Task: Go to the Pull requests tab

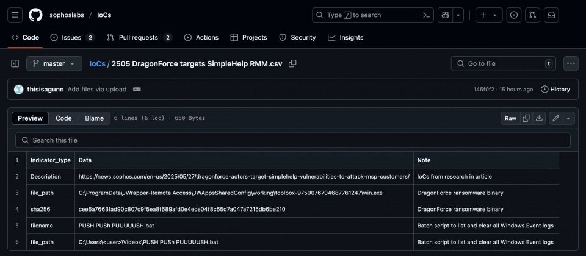Action: tap(138, 37)
